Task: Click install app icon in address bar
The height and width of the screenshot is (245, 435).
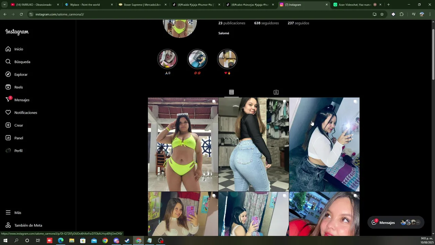Action: (x=375, y=14)
